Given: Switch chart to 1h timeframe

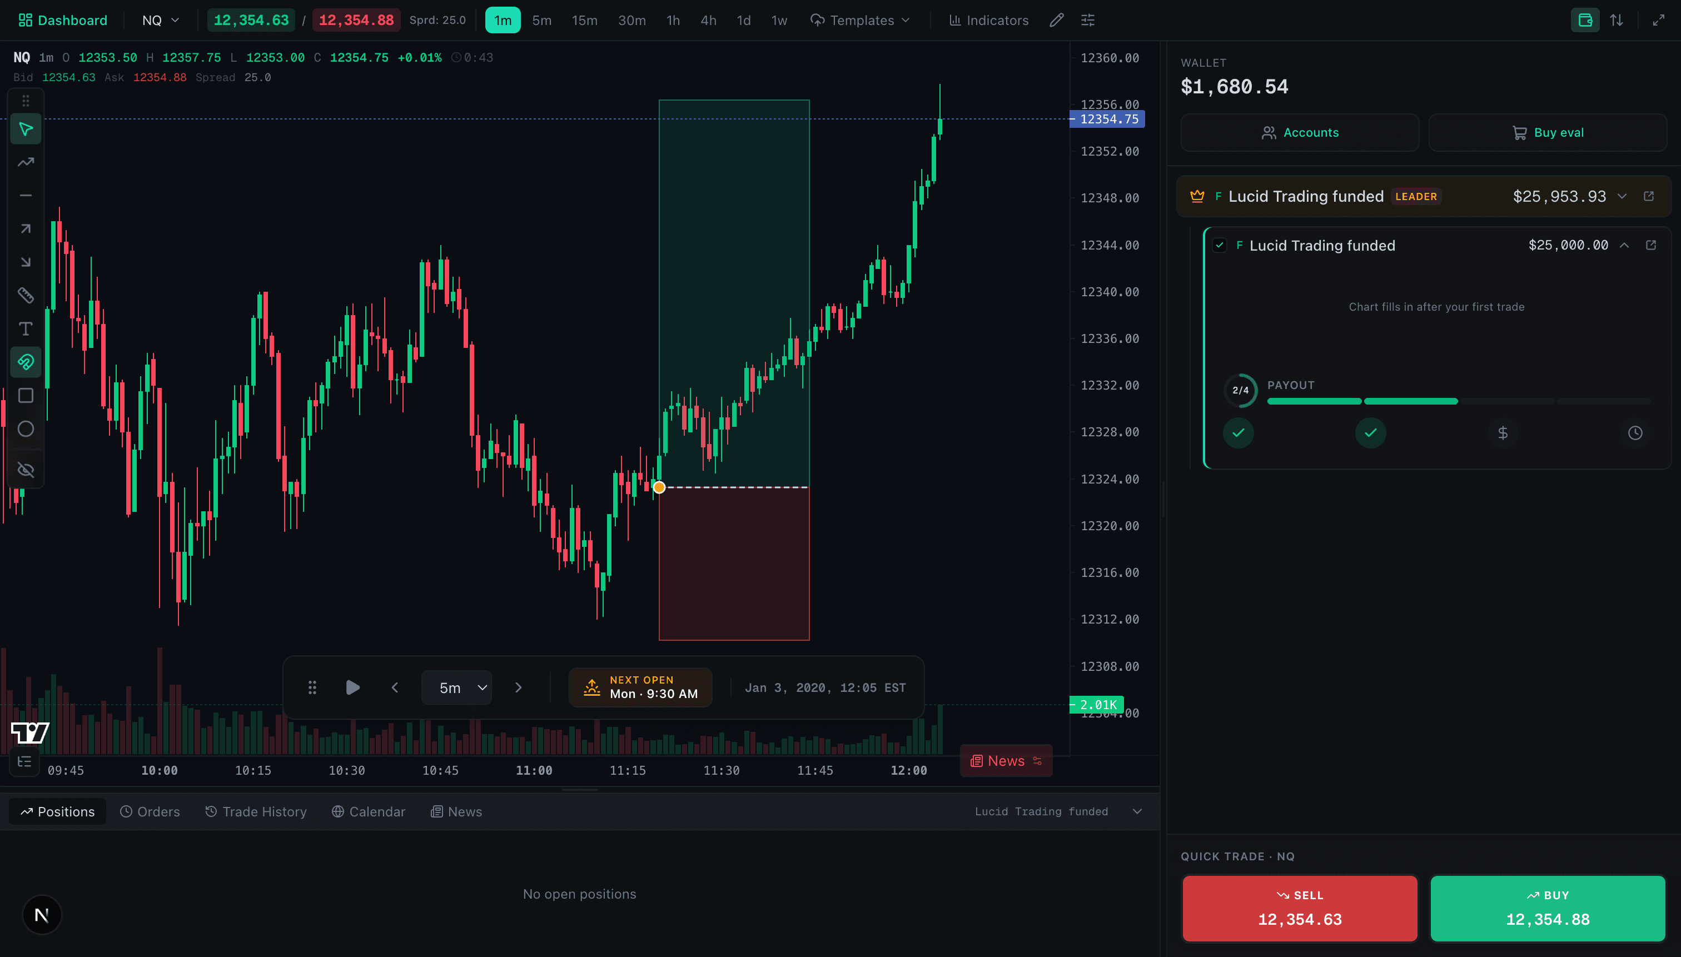Looking at the screenshot, I should tap(673, 21).
